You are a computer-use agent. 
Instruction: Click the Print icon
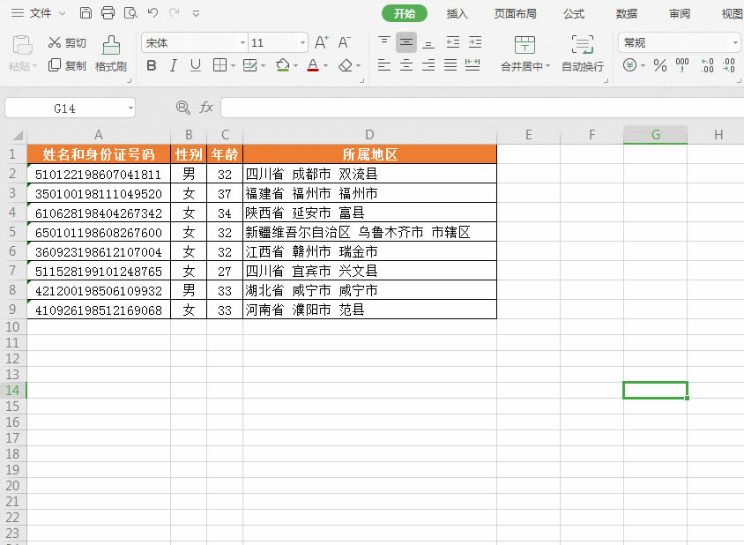click(108, 13)
